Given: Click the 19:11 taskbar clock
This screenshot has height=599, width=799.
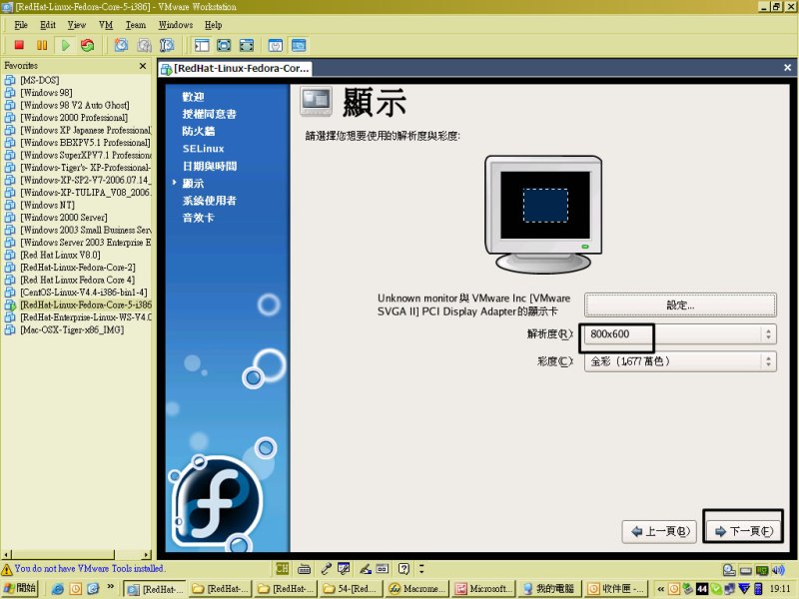Looking at the screenshot, I should pyautogui.click(x=780, y=589).
